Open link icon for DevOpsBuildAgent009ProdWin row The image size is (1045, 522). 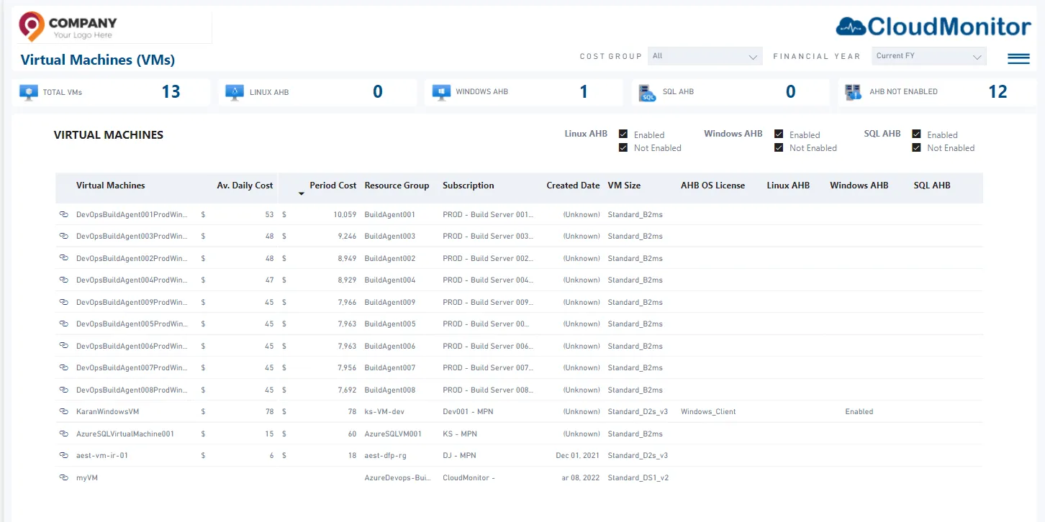coord(63,302)
